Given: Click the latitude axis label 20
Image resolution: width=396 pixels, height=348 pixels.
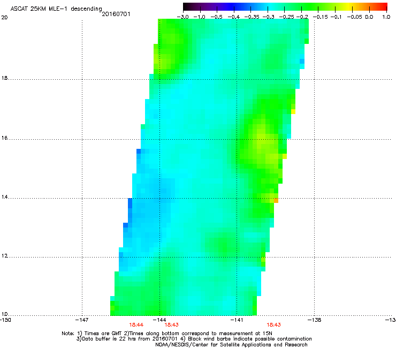Looking at the screenshot, I should 4,18.
